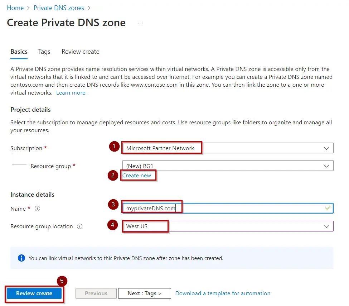Open the Review create tab
Viewport: 349px width, 306px height.
click(80, 52)
